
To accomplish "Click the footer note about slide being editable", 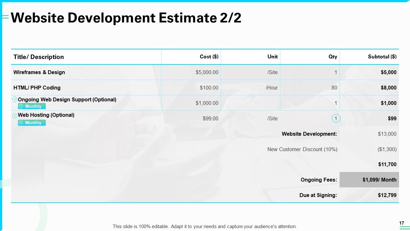I will point(205,226).
